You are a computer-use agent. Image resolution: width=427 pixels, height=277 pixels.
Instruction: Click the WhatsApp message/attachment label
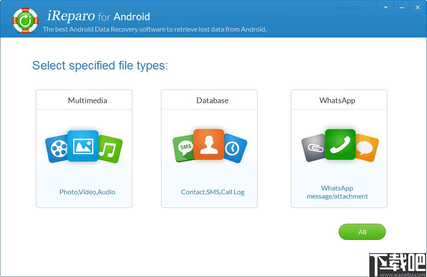(337, 192)
